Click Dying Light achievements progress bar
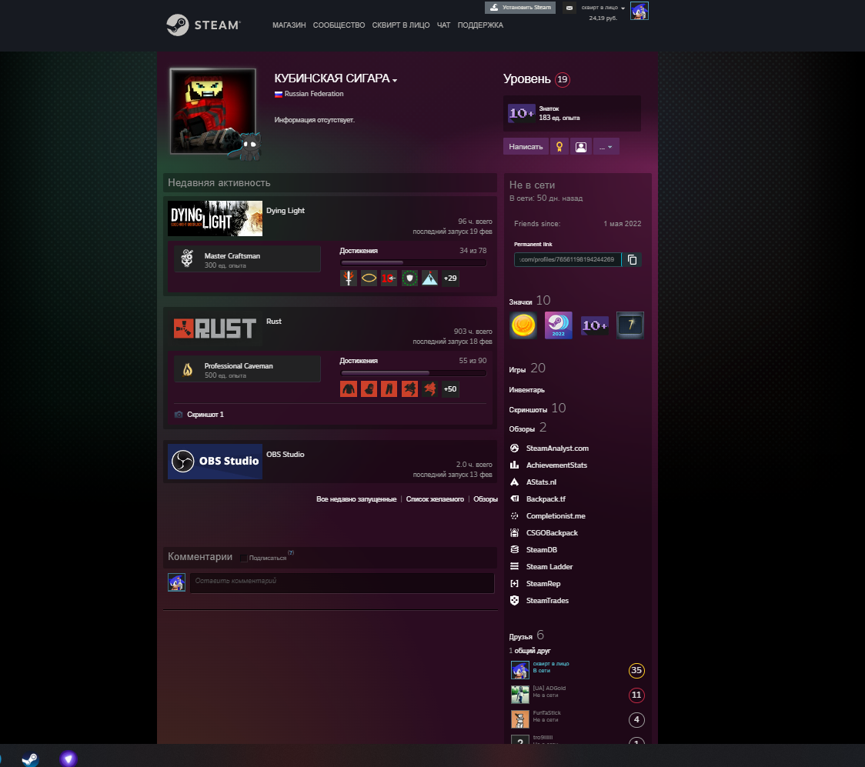 (413, 263)
